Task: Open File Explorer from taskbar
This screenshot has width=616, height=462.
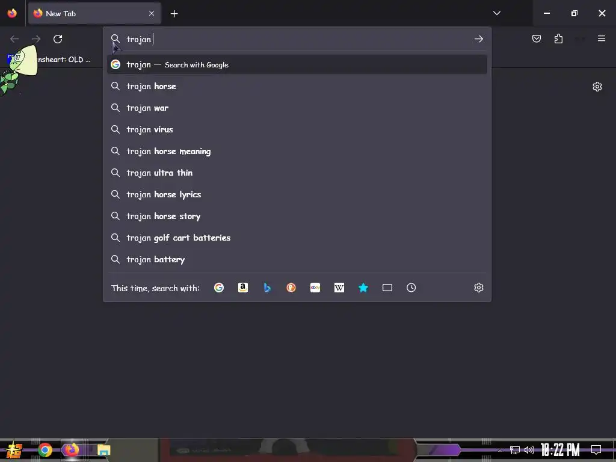Action: [103, 450]
